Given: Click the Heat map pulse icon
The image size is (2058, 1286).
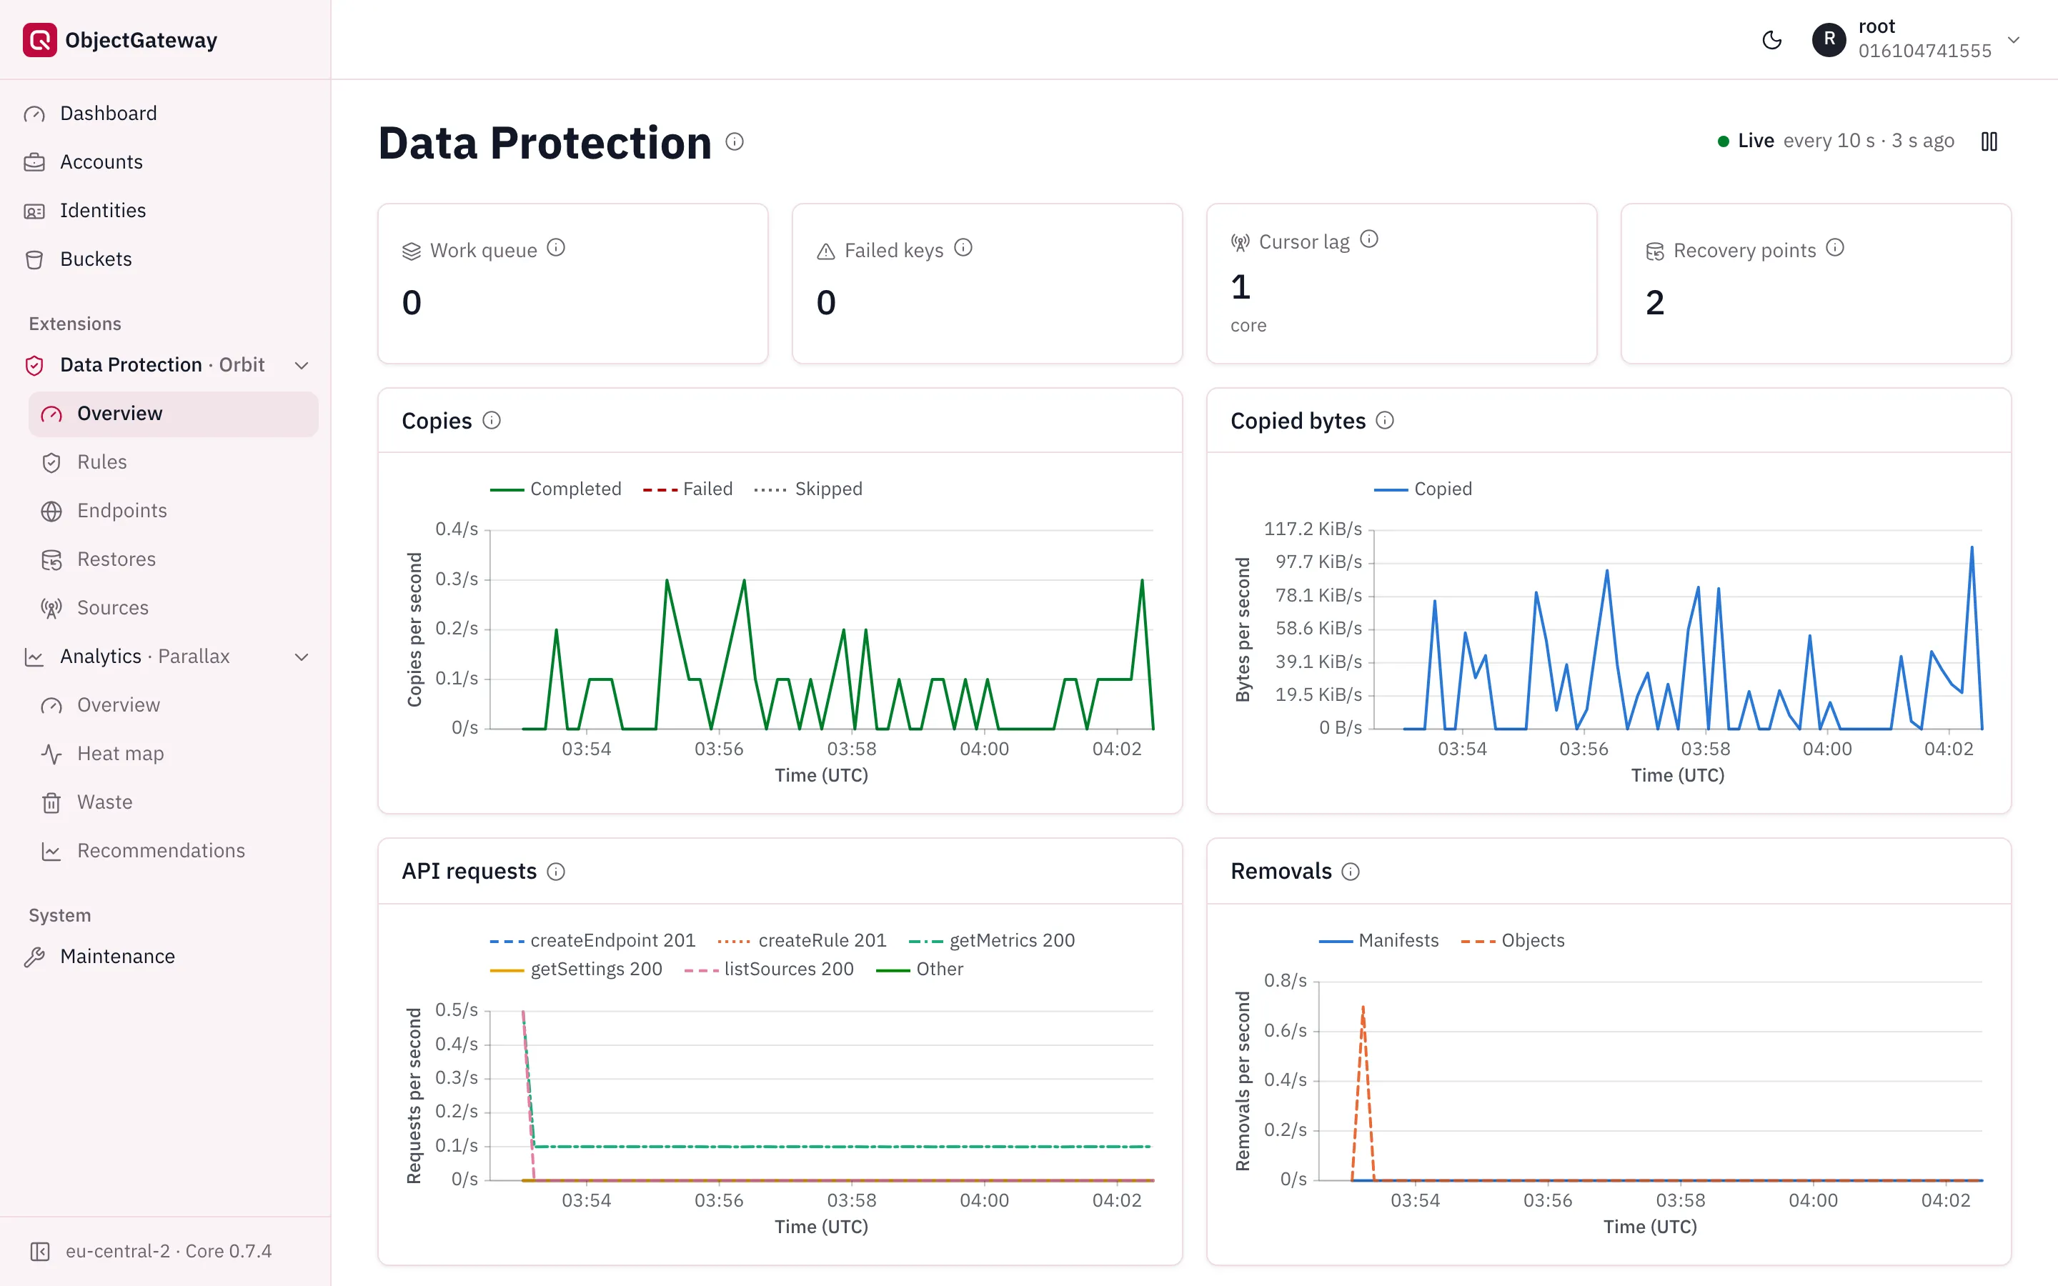Looking at the screenshot, I should click(x=51, y=754).
